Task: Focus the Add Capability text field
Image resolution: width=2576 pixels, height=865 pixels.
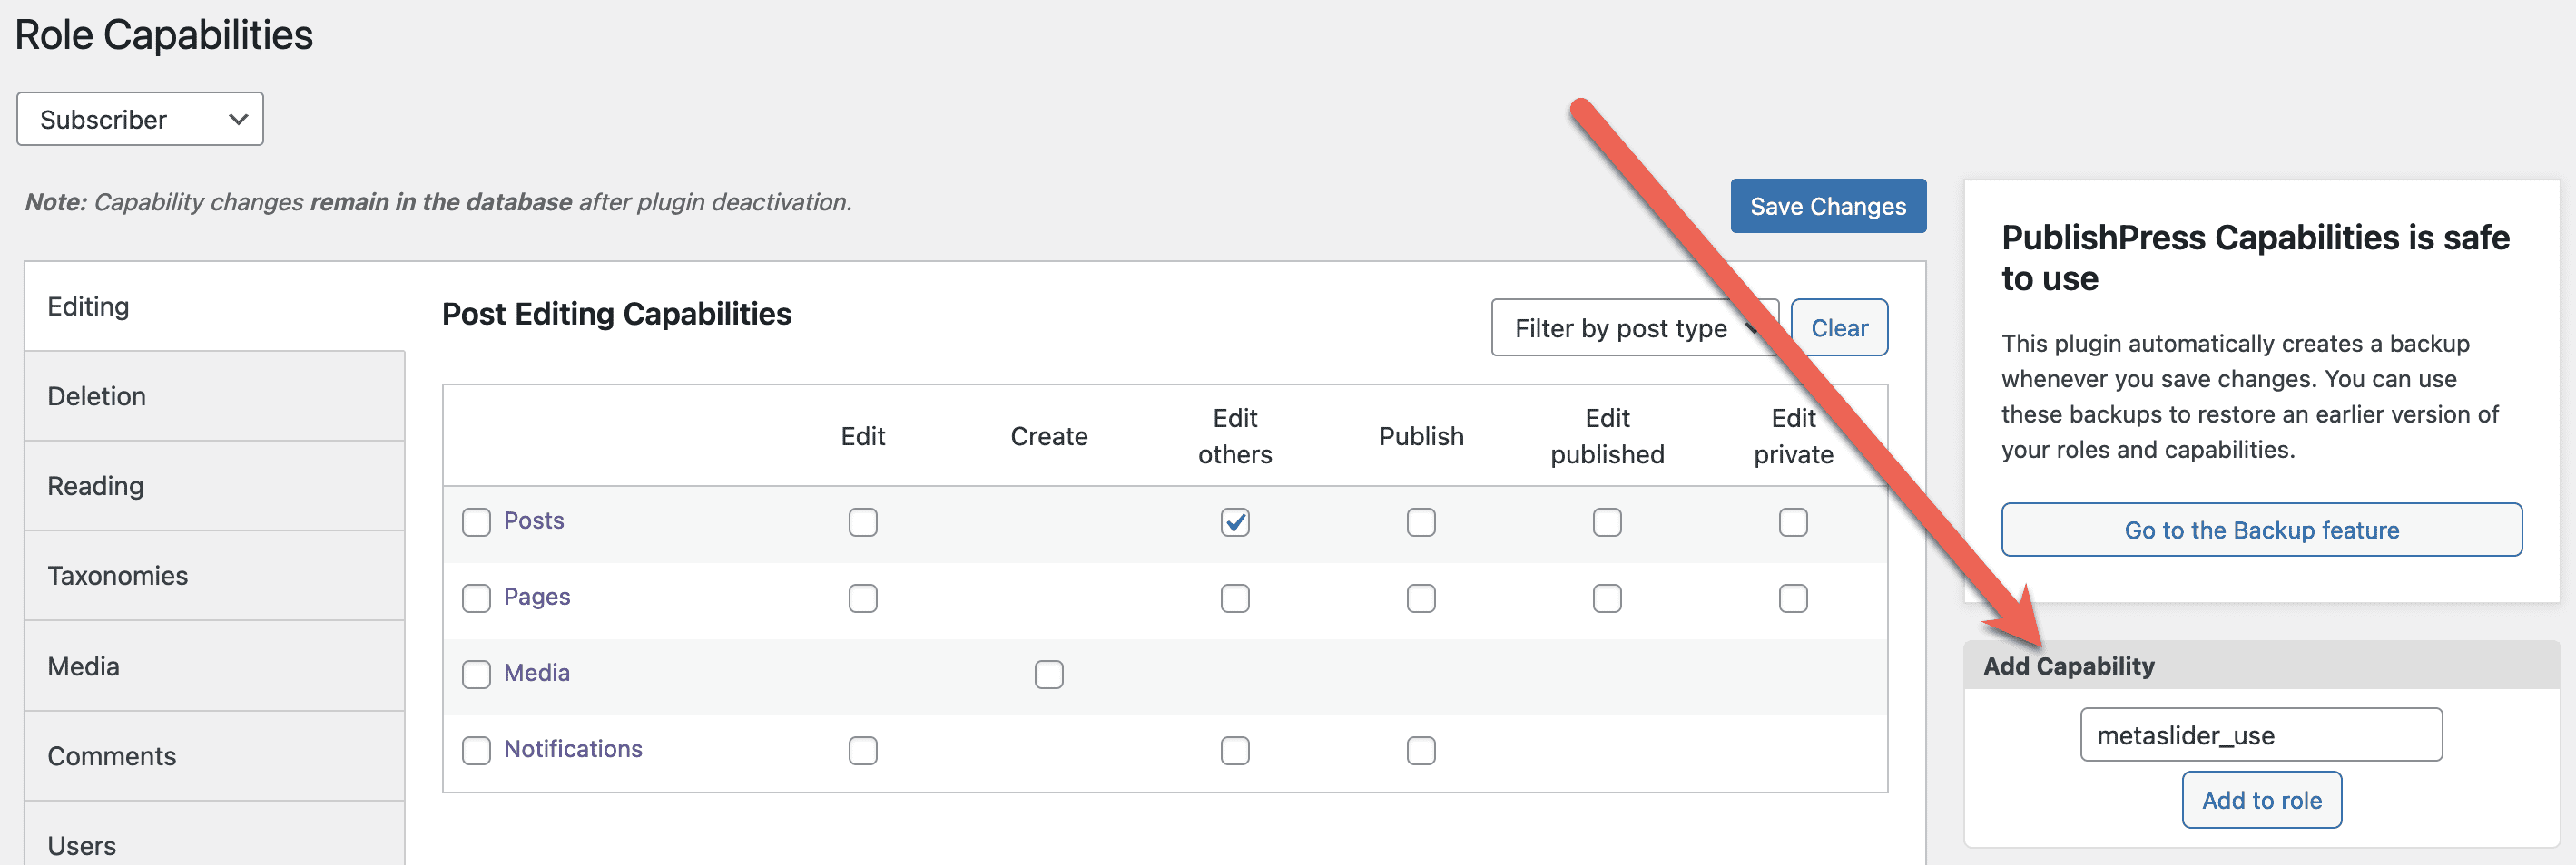Action: coord(2260,734)
